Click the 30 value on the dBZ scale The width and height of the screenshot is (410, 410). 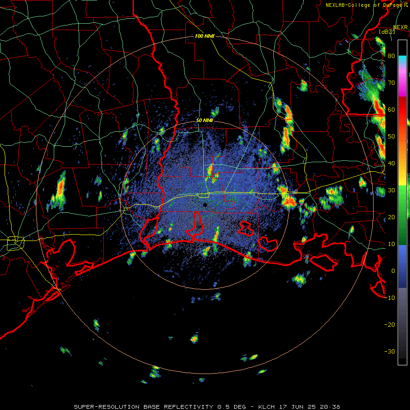click(391, 190)
